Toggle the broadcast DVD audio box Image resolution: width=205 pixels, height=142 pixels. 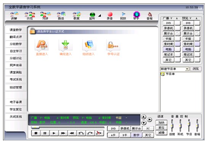click(x=178, y=23)
